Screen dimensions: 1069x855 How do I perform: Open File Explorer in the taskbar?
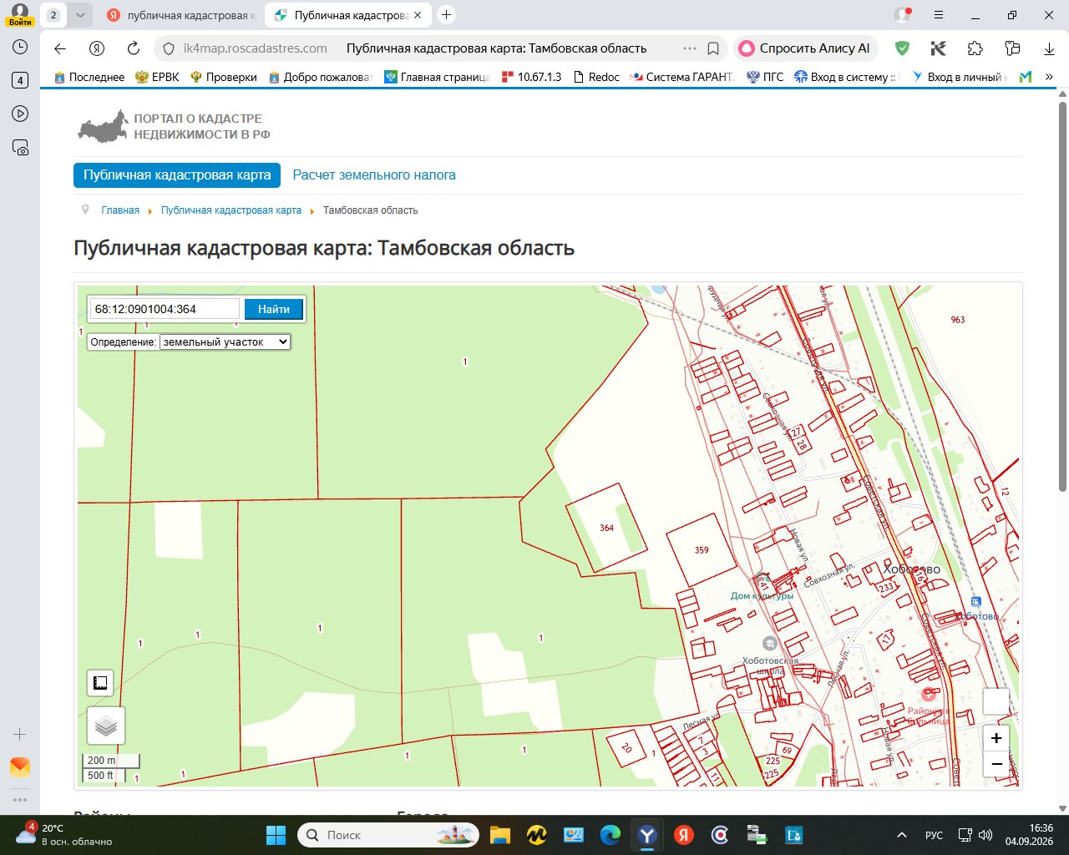(x=499, y=835)
